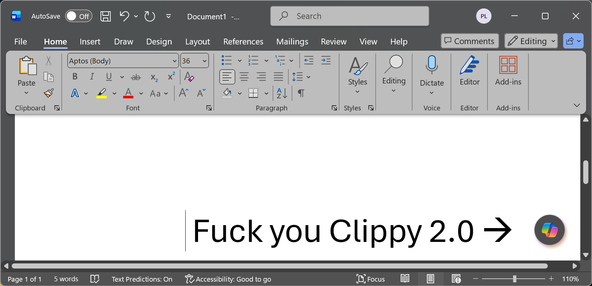Toggle the AutoSave switch
Screen dimensions: 592x286
(x=79, y=16)
